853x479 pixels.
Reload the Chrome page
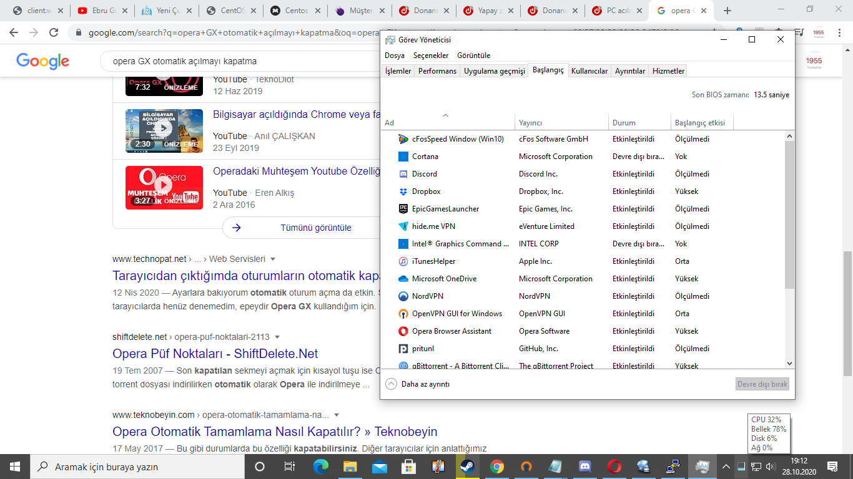pyautogui.click(x=54, y=32)
